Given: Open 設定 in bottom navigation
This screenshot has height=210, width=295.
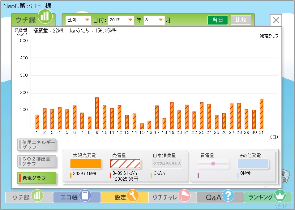Looking at the screenshot, I should tap(125, 197).
